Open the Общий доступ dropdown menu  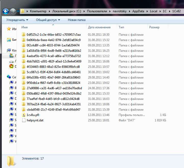(48, 20)
